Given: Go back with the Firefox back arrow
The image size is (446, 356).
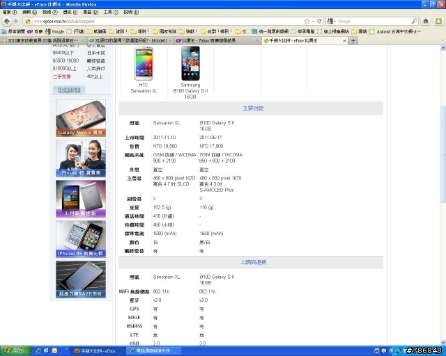Looking at the screenshot, I should (7, 21).
